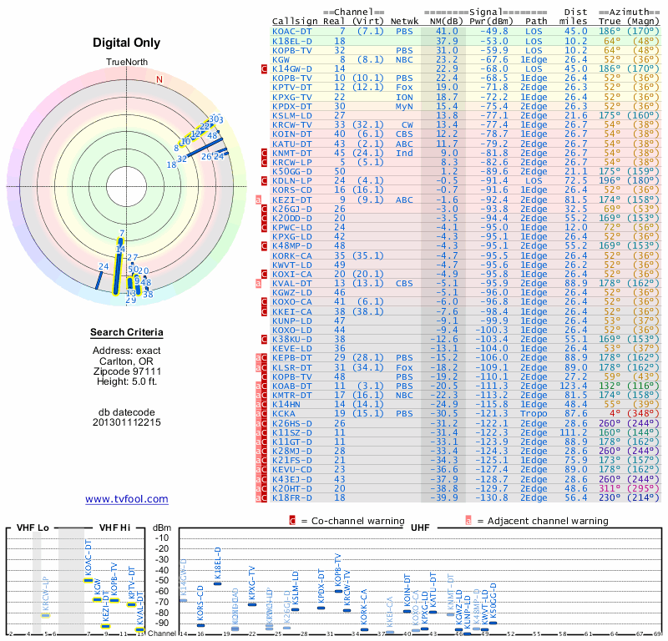This screenshot has height=641, width=668.
Task: Click the KOAC-DT signal bar in VHF Hi chart
Action: 88,580
